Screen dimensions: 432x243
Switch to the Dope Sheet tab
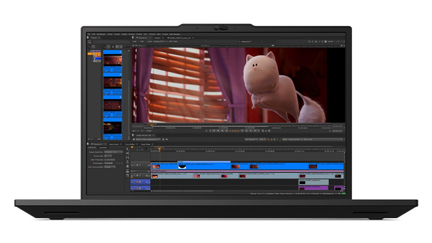coord(145,144)
